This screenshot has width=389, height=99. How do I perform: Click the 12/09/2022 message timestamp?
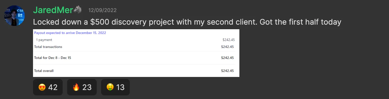click(102, 10)
